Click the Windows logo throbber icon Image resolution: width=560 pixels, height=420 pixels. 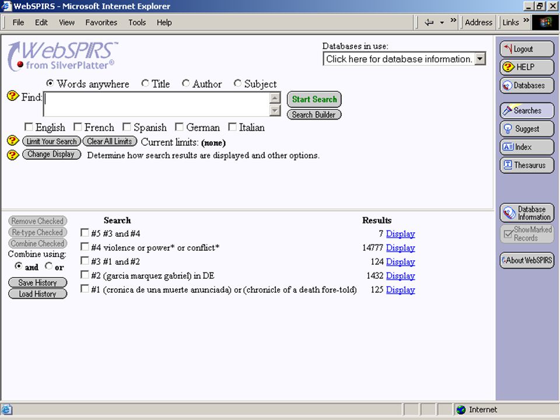coord(545,23)
